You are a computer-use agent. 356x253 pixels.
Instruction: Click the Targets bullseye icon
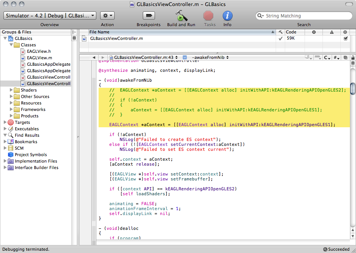point(10,122)
